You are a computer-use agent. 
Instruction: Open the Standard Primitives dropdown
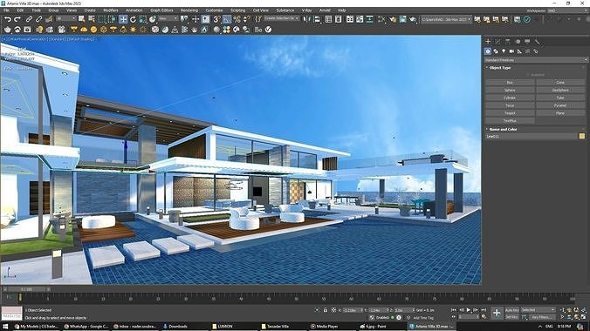click(536, 60)
